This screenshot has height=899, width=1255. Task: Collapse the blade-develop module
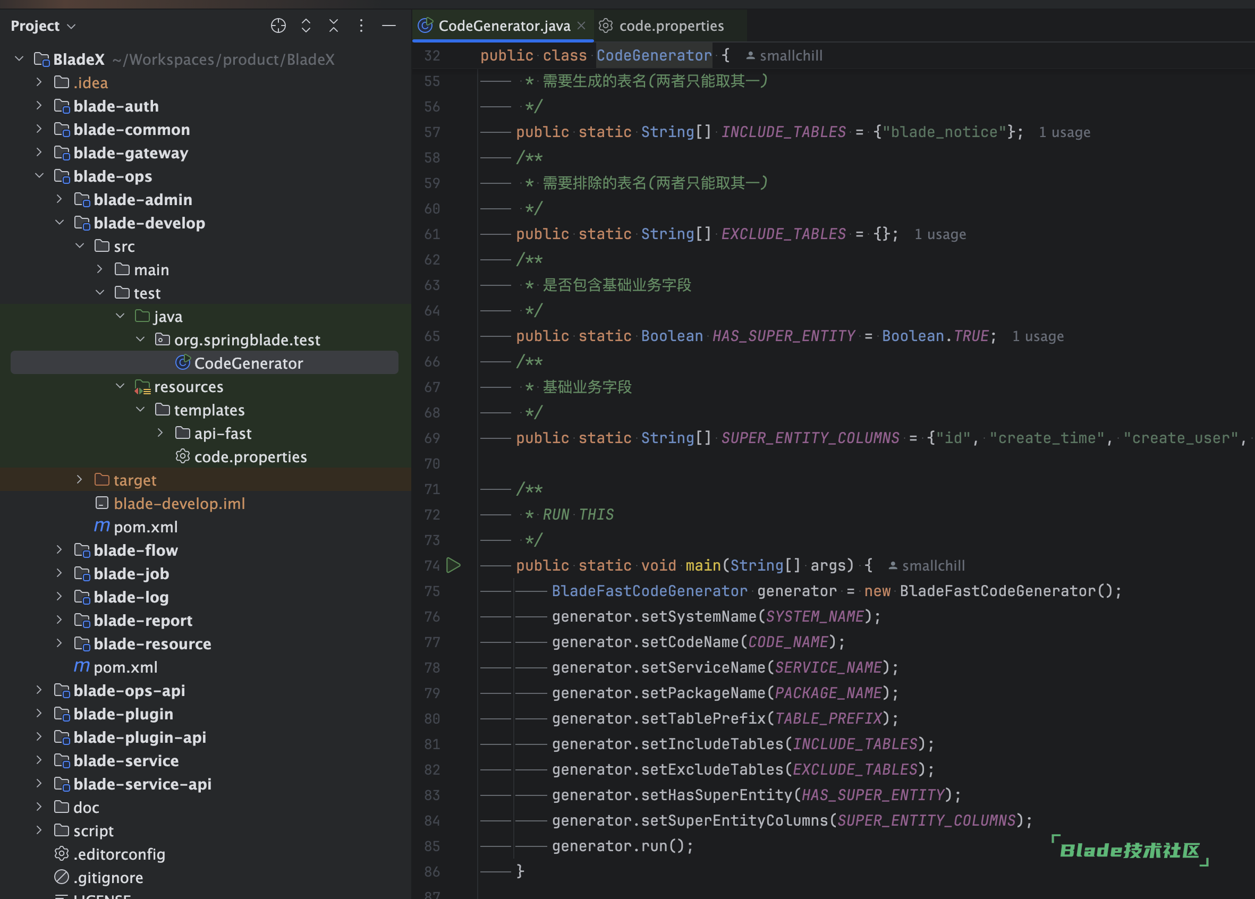59,223
